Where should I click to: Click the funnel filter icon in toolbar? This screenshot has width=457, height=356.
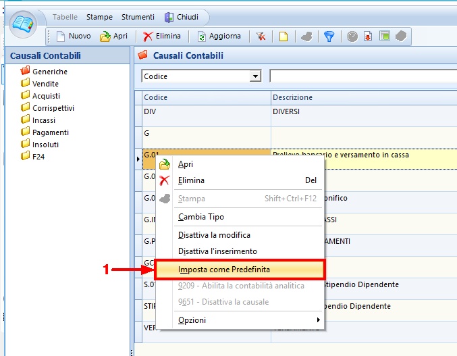tap(329, 36)
